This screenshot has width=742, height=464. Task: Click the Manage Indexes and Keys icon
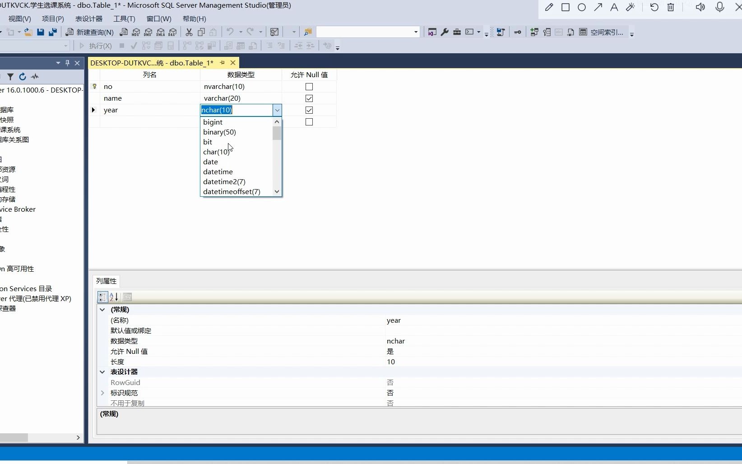(x=547, y=32)
